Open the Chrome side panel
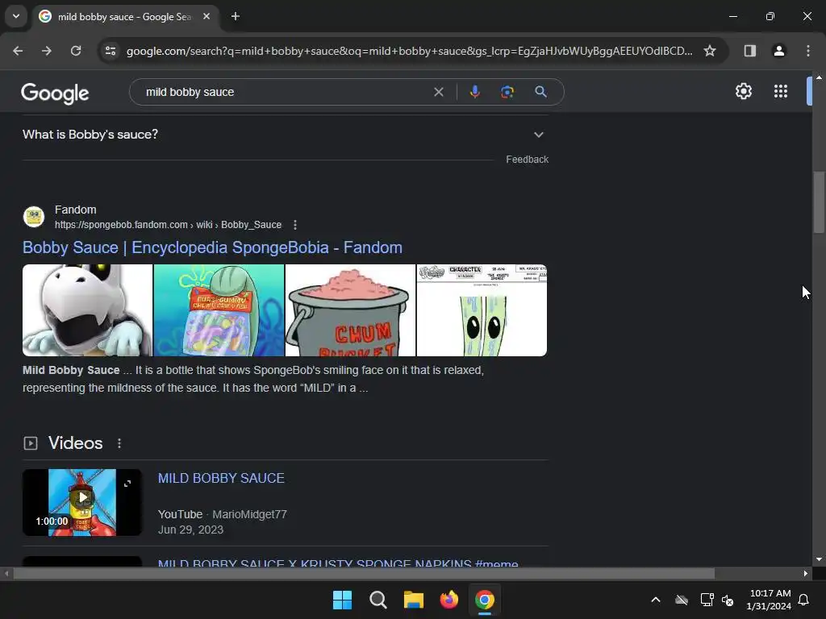This screenshot has width=826, height=619. click(749, 51)
